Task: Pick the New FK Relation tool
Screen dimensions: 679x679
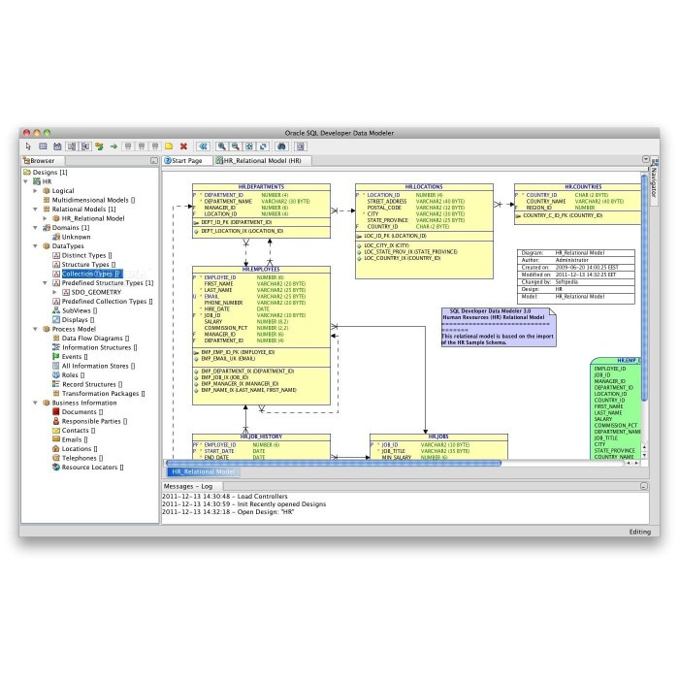Action: click(100, 146)
